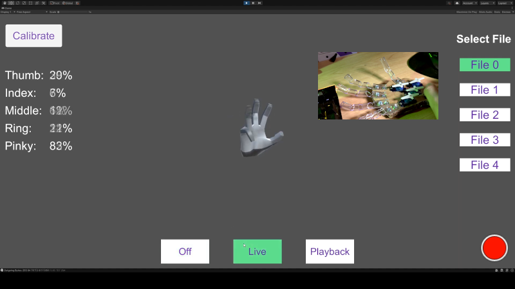Select the Scale tool in Unity toolbar
Viewport: 515px width, 289px height.
point(23,3)
